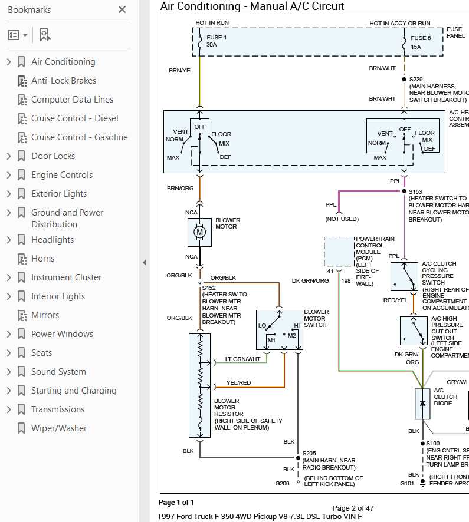Click the Sound System bookmark icon

point(21,372)
